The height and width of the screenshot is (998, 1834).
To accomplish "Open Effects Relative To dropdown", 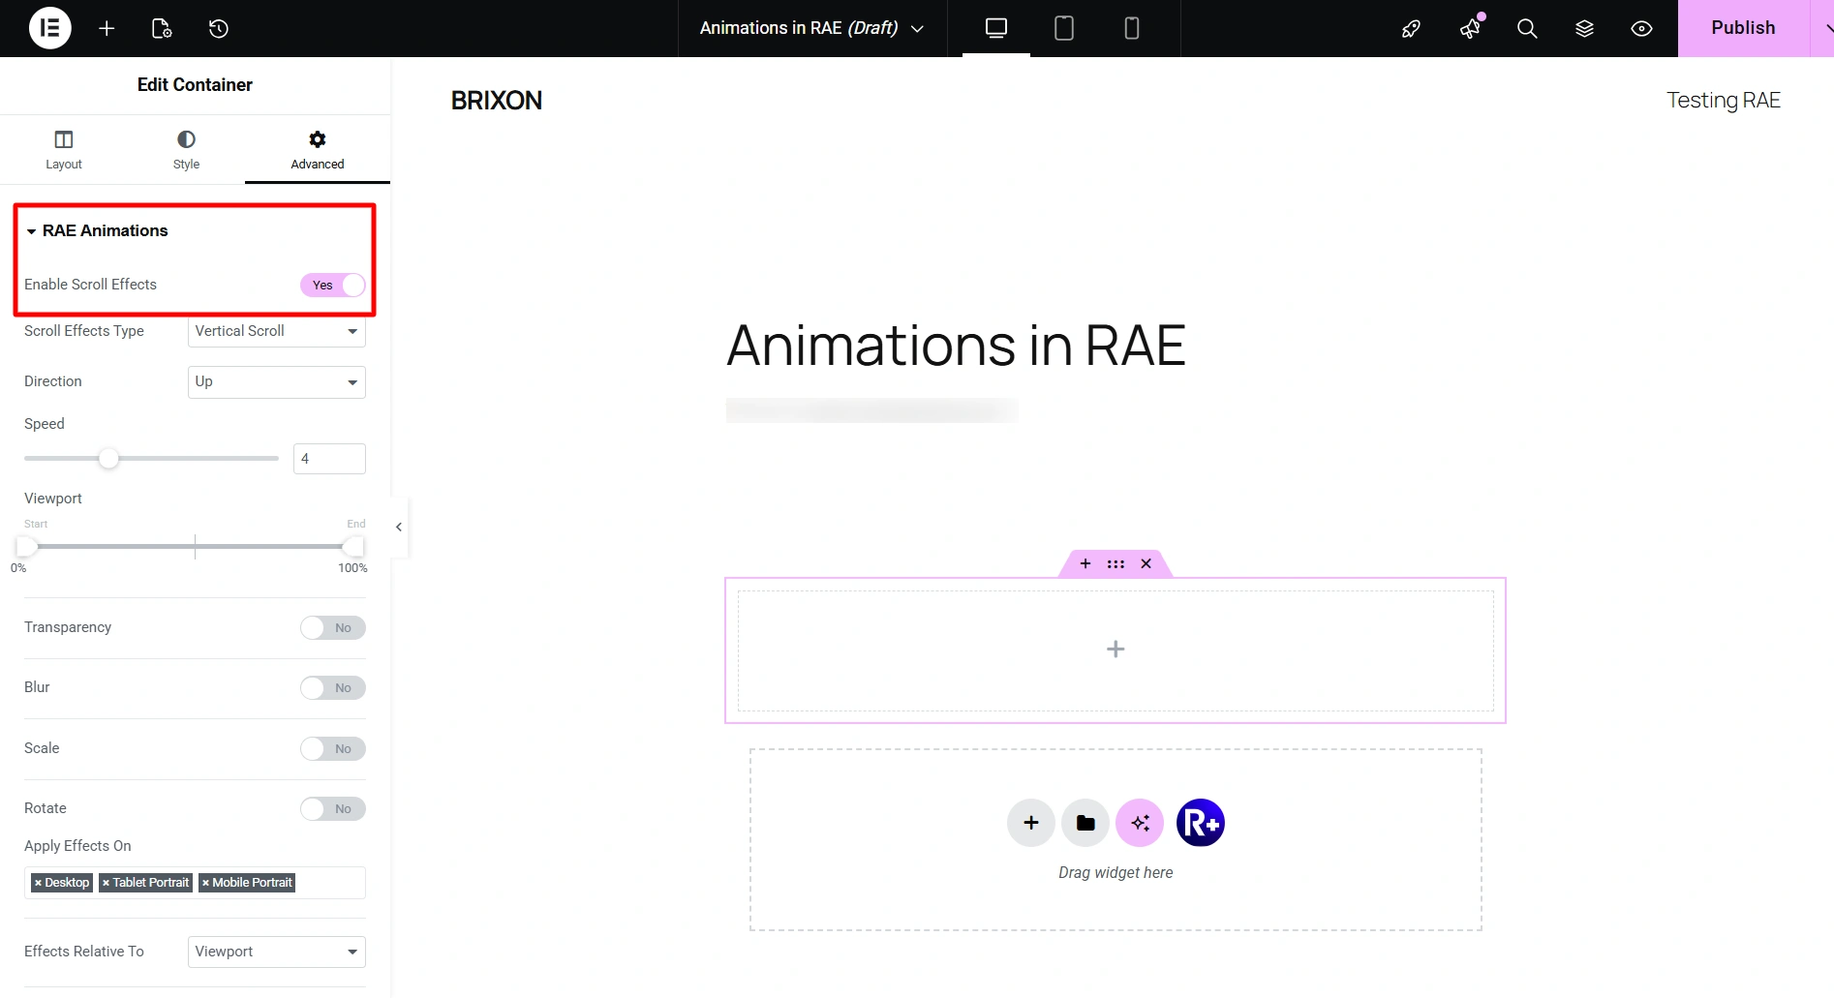I will (277, 952).
